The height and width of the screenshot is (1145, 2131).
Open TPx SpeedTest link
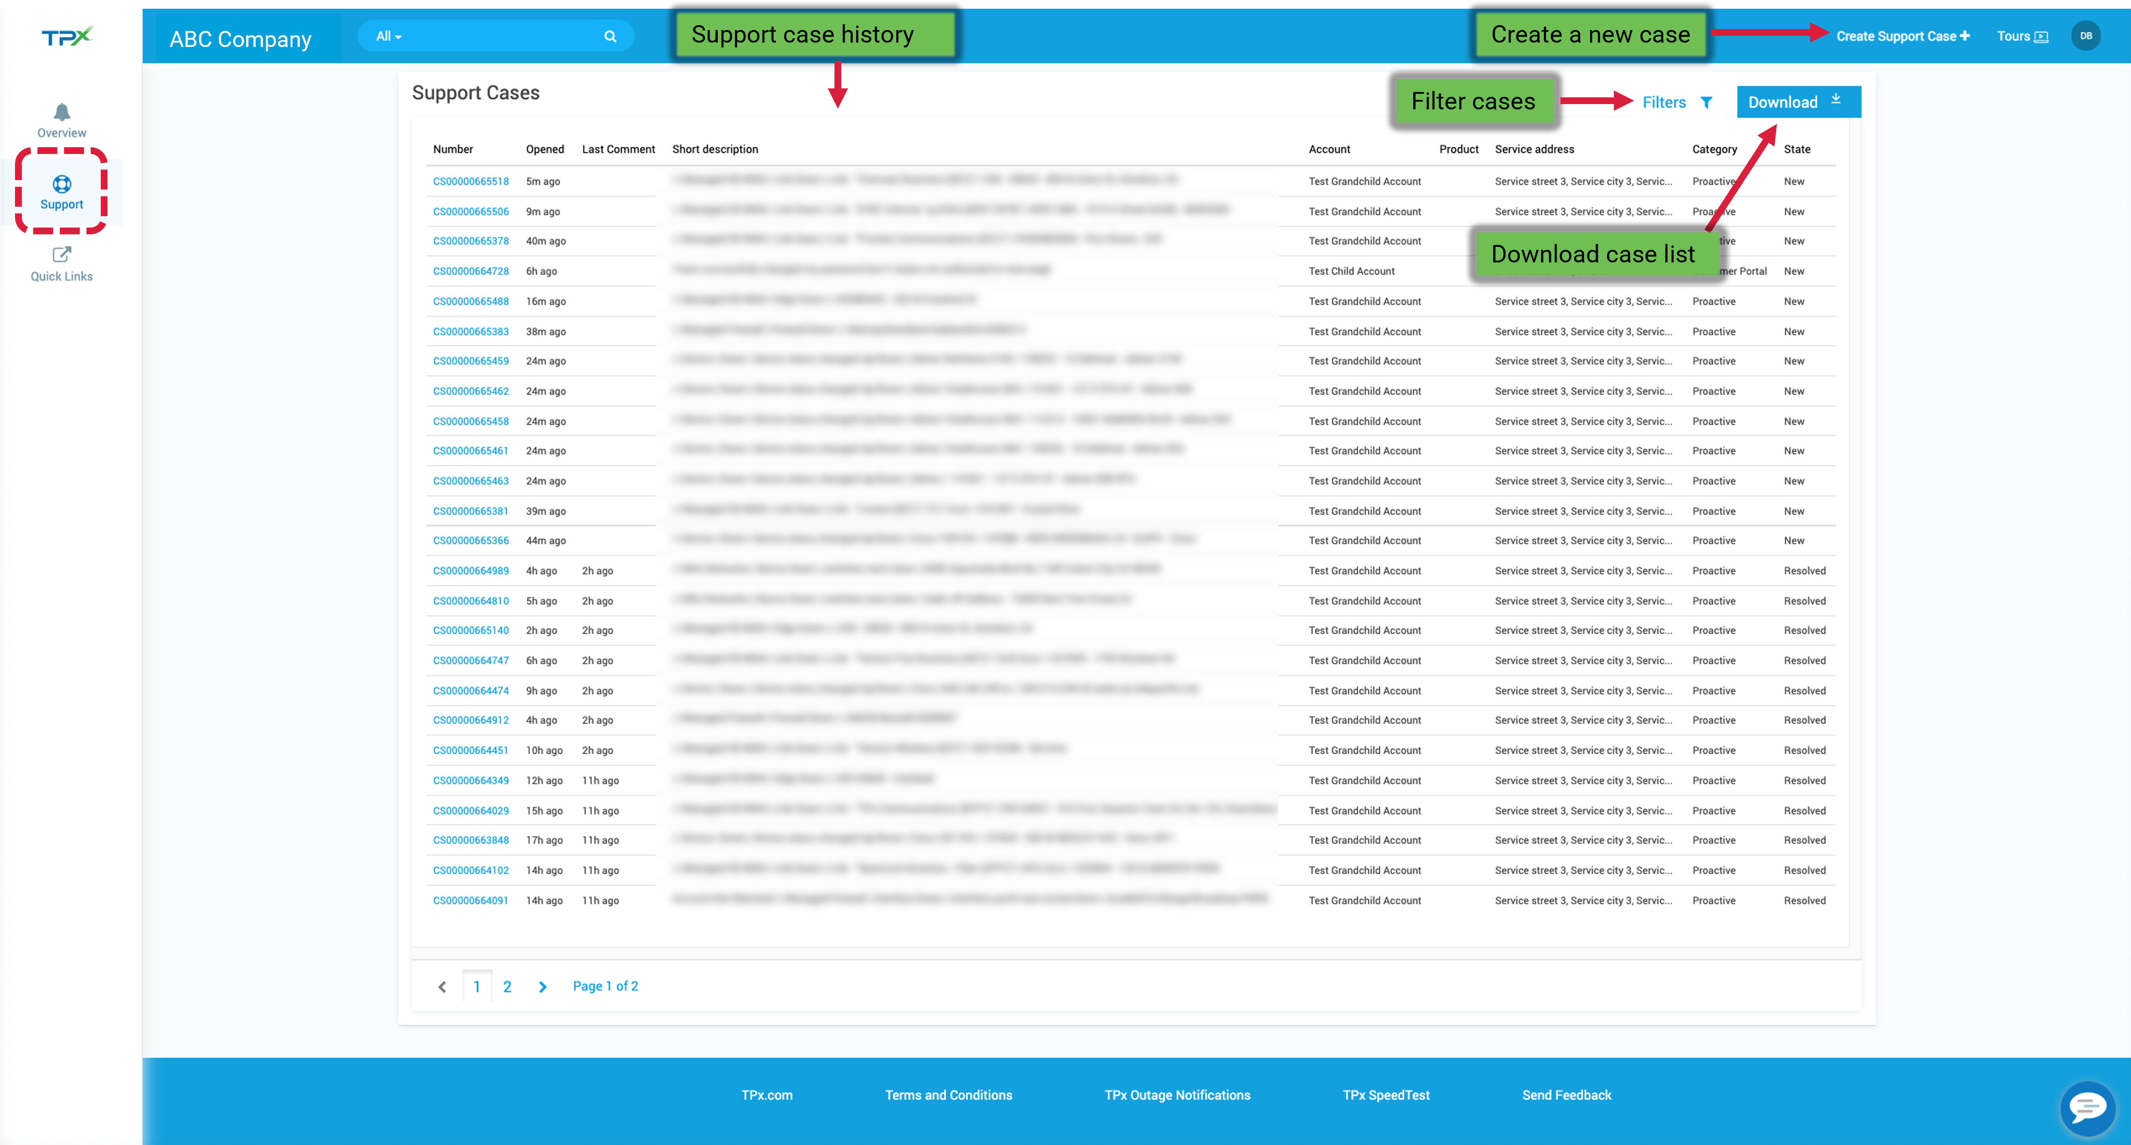coord(1387,1095)
